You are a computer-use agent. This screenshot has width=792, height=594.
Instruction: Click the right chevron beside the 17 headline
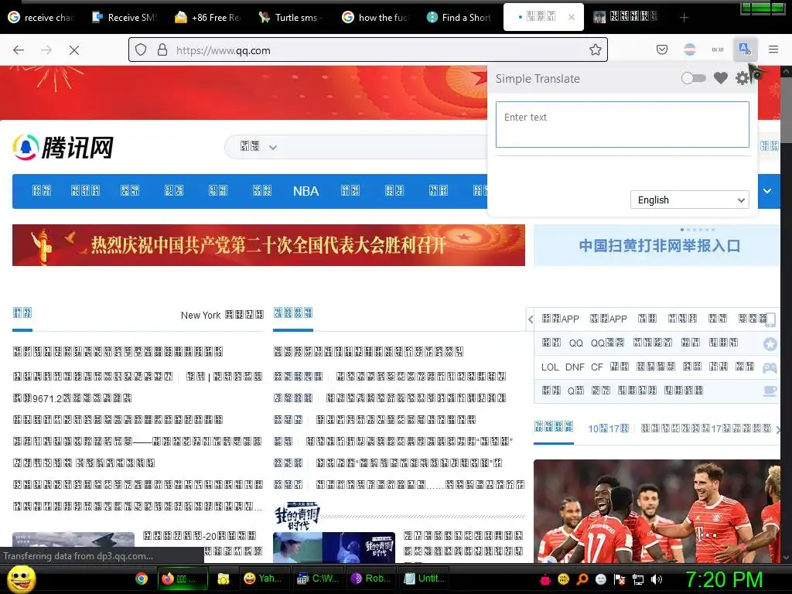pos(778,430)
